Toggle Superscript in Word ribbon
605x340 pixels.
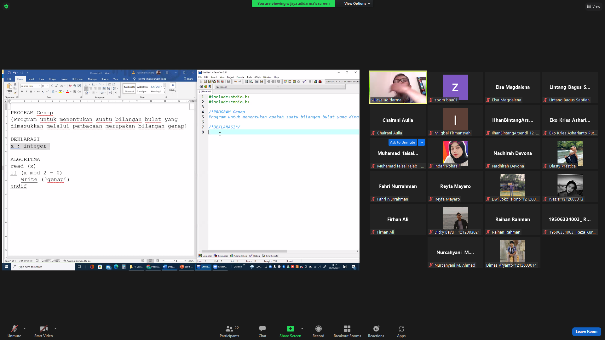pos(47,92)
